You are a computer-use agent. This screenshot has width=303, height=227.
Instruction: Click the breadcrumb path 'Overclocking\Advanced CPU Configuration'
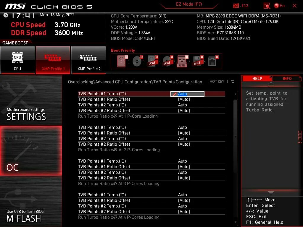coord(109,82)
